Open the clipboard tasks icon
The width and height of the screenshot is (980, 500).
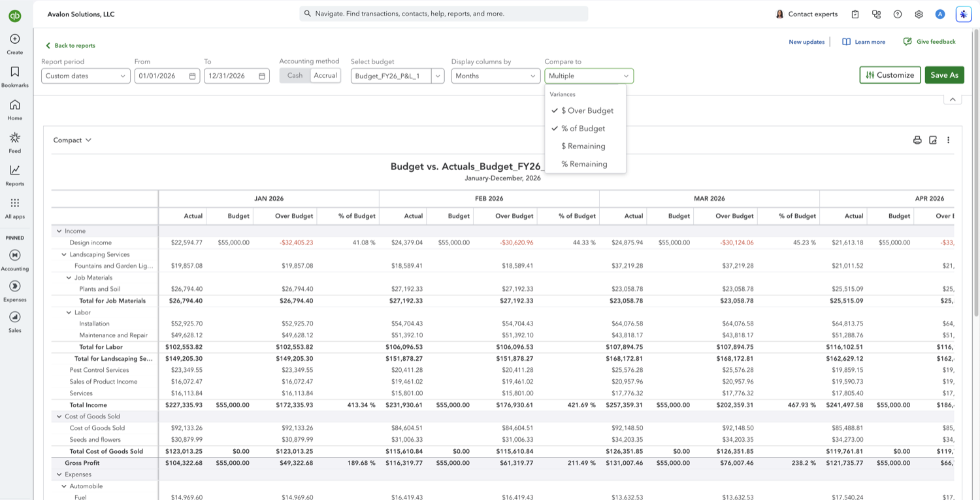pos(855,14)
